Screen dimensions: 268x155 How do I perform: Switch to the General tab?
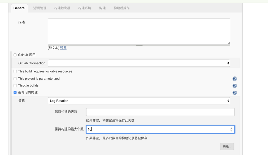pyautogui.click(x=19, y=8)
